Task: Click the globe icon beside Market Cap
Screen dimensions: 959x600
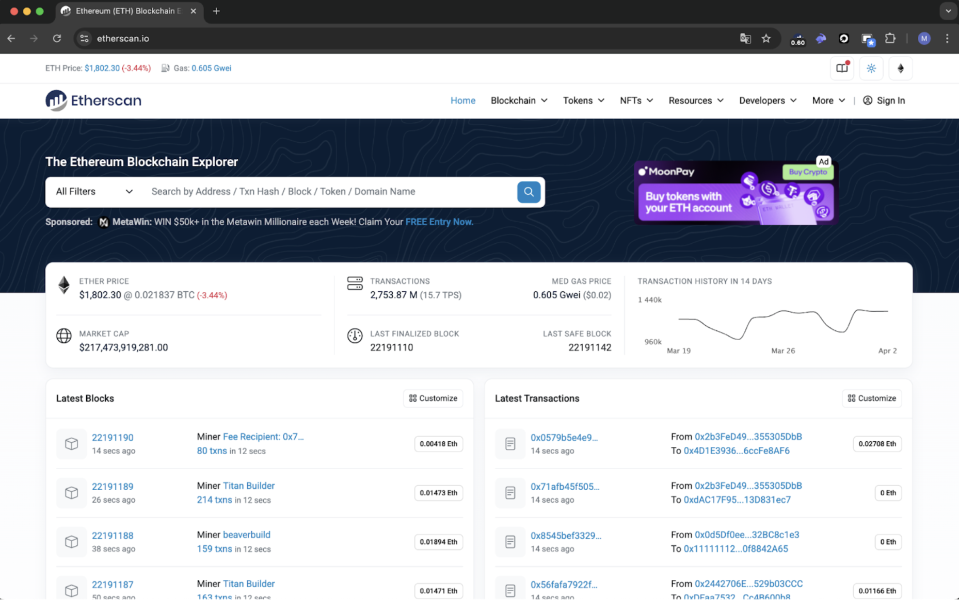Action: pos(64,336)
